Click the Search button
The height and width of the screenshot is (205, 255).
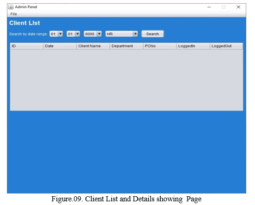coord(152,34)
